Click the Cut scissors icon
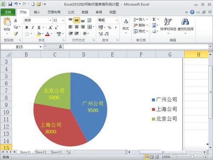The width and height of the screenshot is (213, 160). click(15, 20)
